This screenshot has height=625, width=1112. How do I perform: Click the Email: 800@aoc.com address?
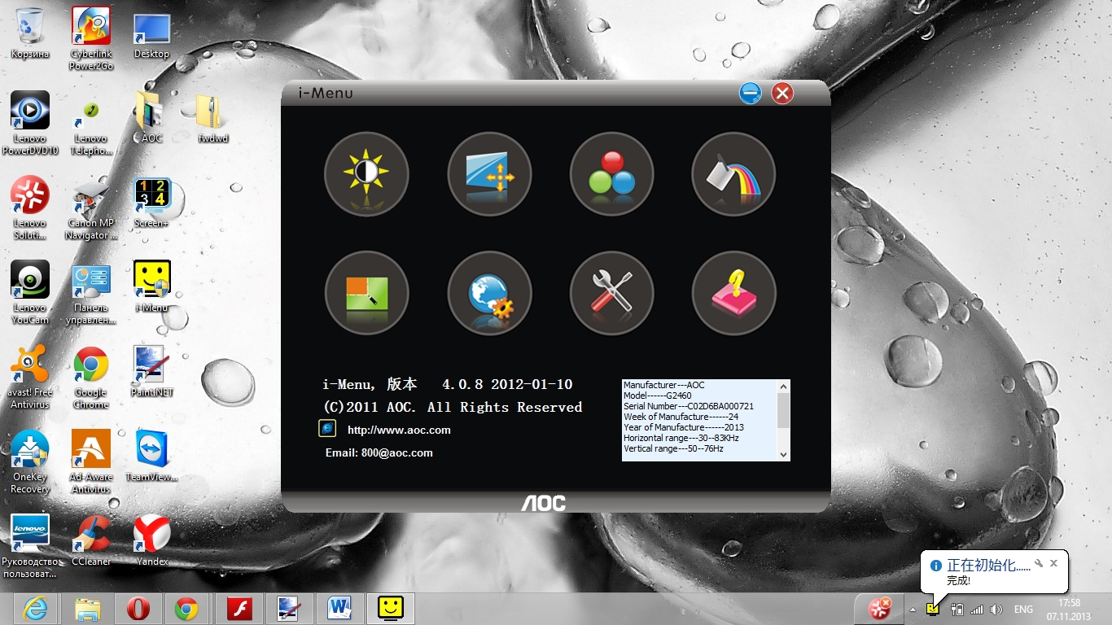tap(379, 452)
